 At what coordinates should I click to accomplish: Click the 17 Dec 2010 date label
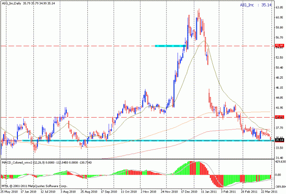(x=189, y=192)
